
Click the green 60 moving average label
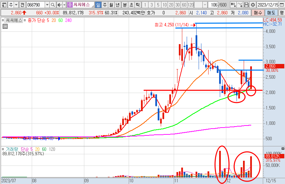[x=60, y=20]
